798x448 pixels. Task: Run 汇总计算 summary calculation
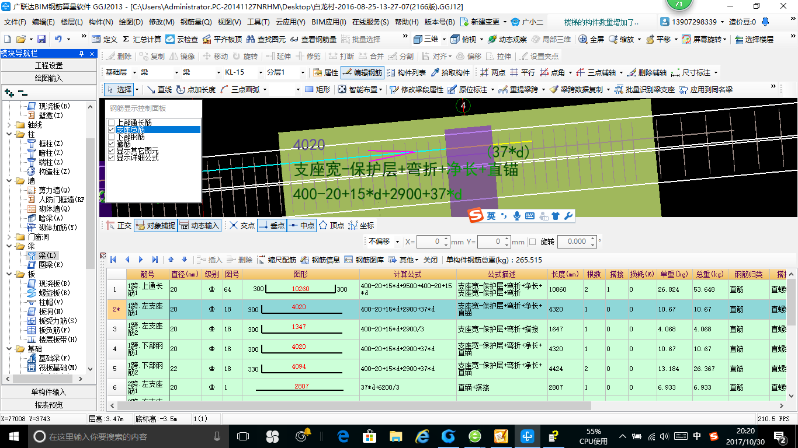pyautogui.click(x=141, y=39)
